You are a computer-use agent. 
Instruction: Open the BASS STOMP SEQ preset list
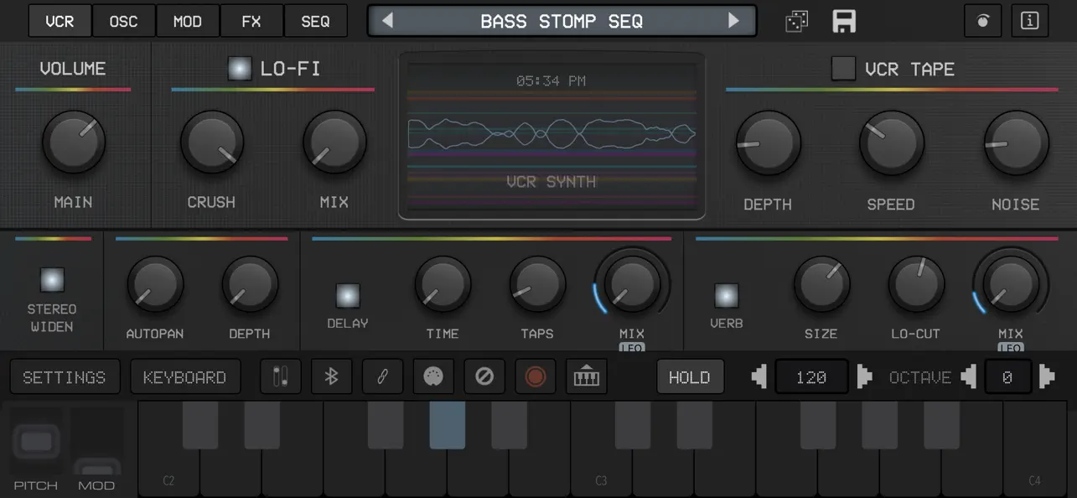[x=562, y=21]
